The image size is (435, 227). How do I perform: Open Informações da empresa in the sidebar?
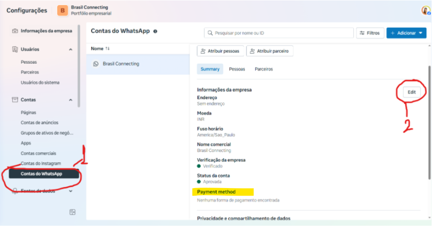(x=42, y=31)
